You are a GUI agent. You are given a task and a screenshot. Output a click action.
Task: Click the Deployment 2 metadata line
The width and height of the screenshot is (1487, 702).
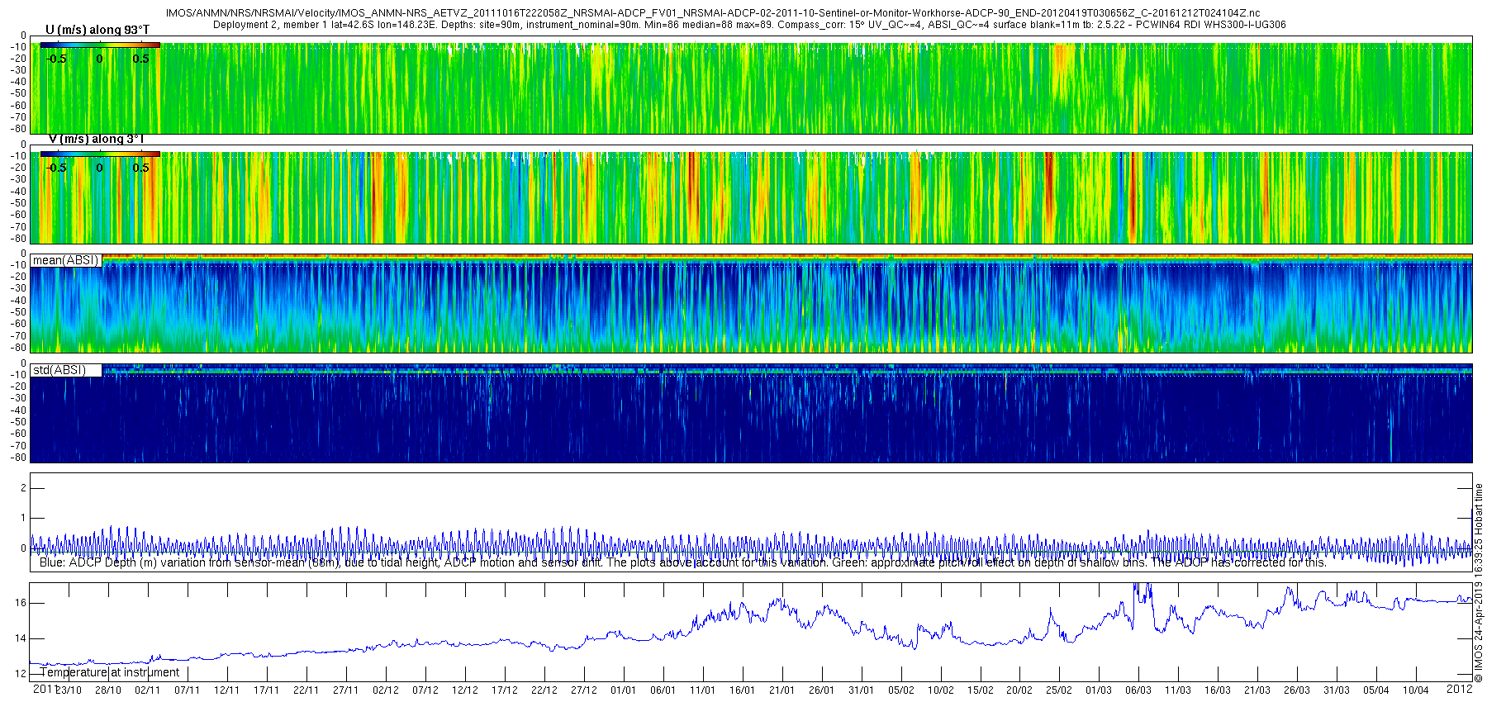749,25
